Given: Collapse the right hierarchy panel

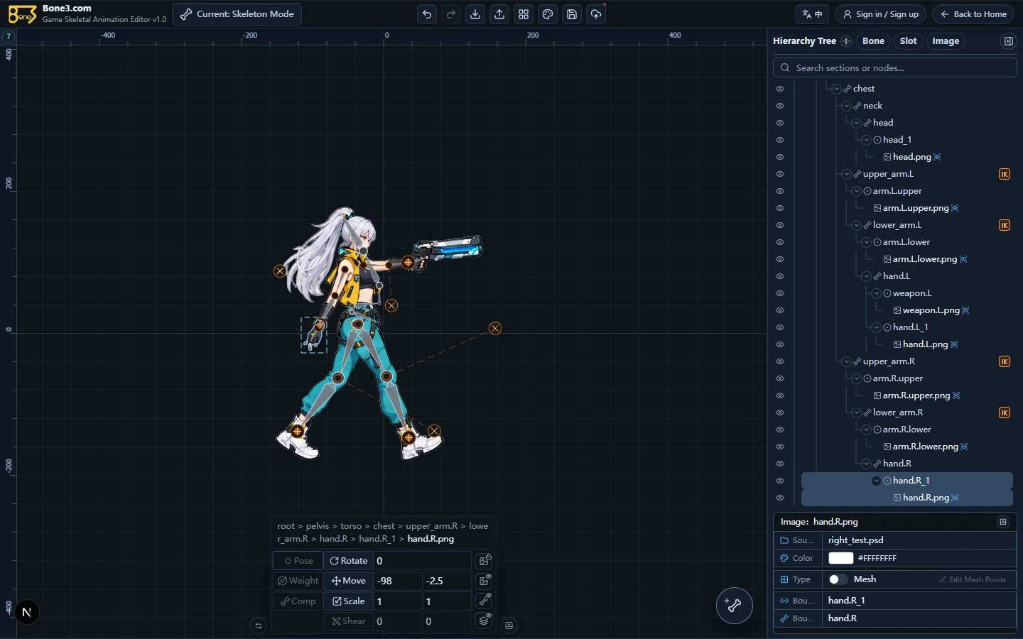Looking at the screenshot, I should click(x=1008, y=41).
